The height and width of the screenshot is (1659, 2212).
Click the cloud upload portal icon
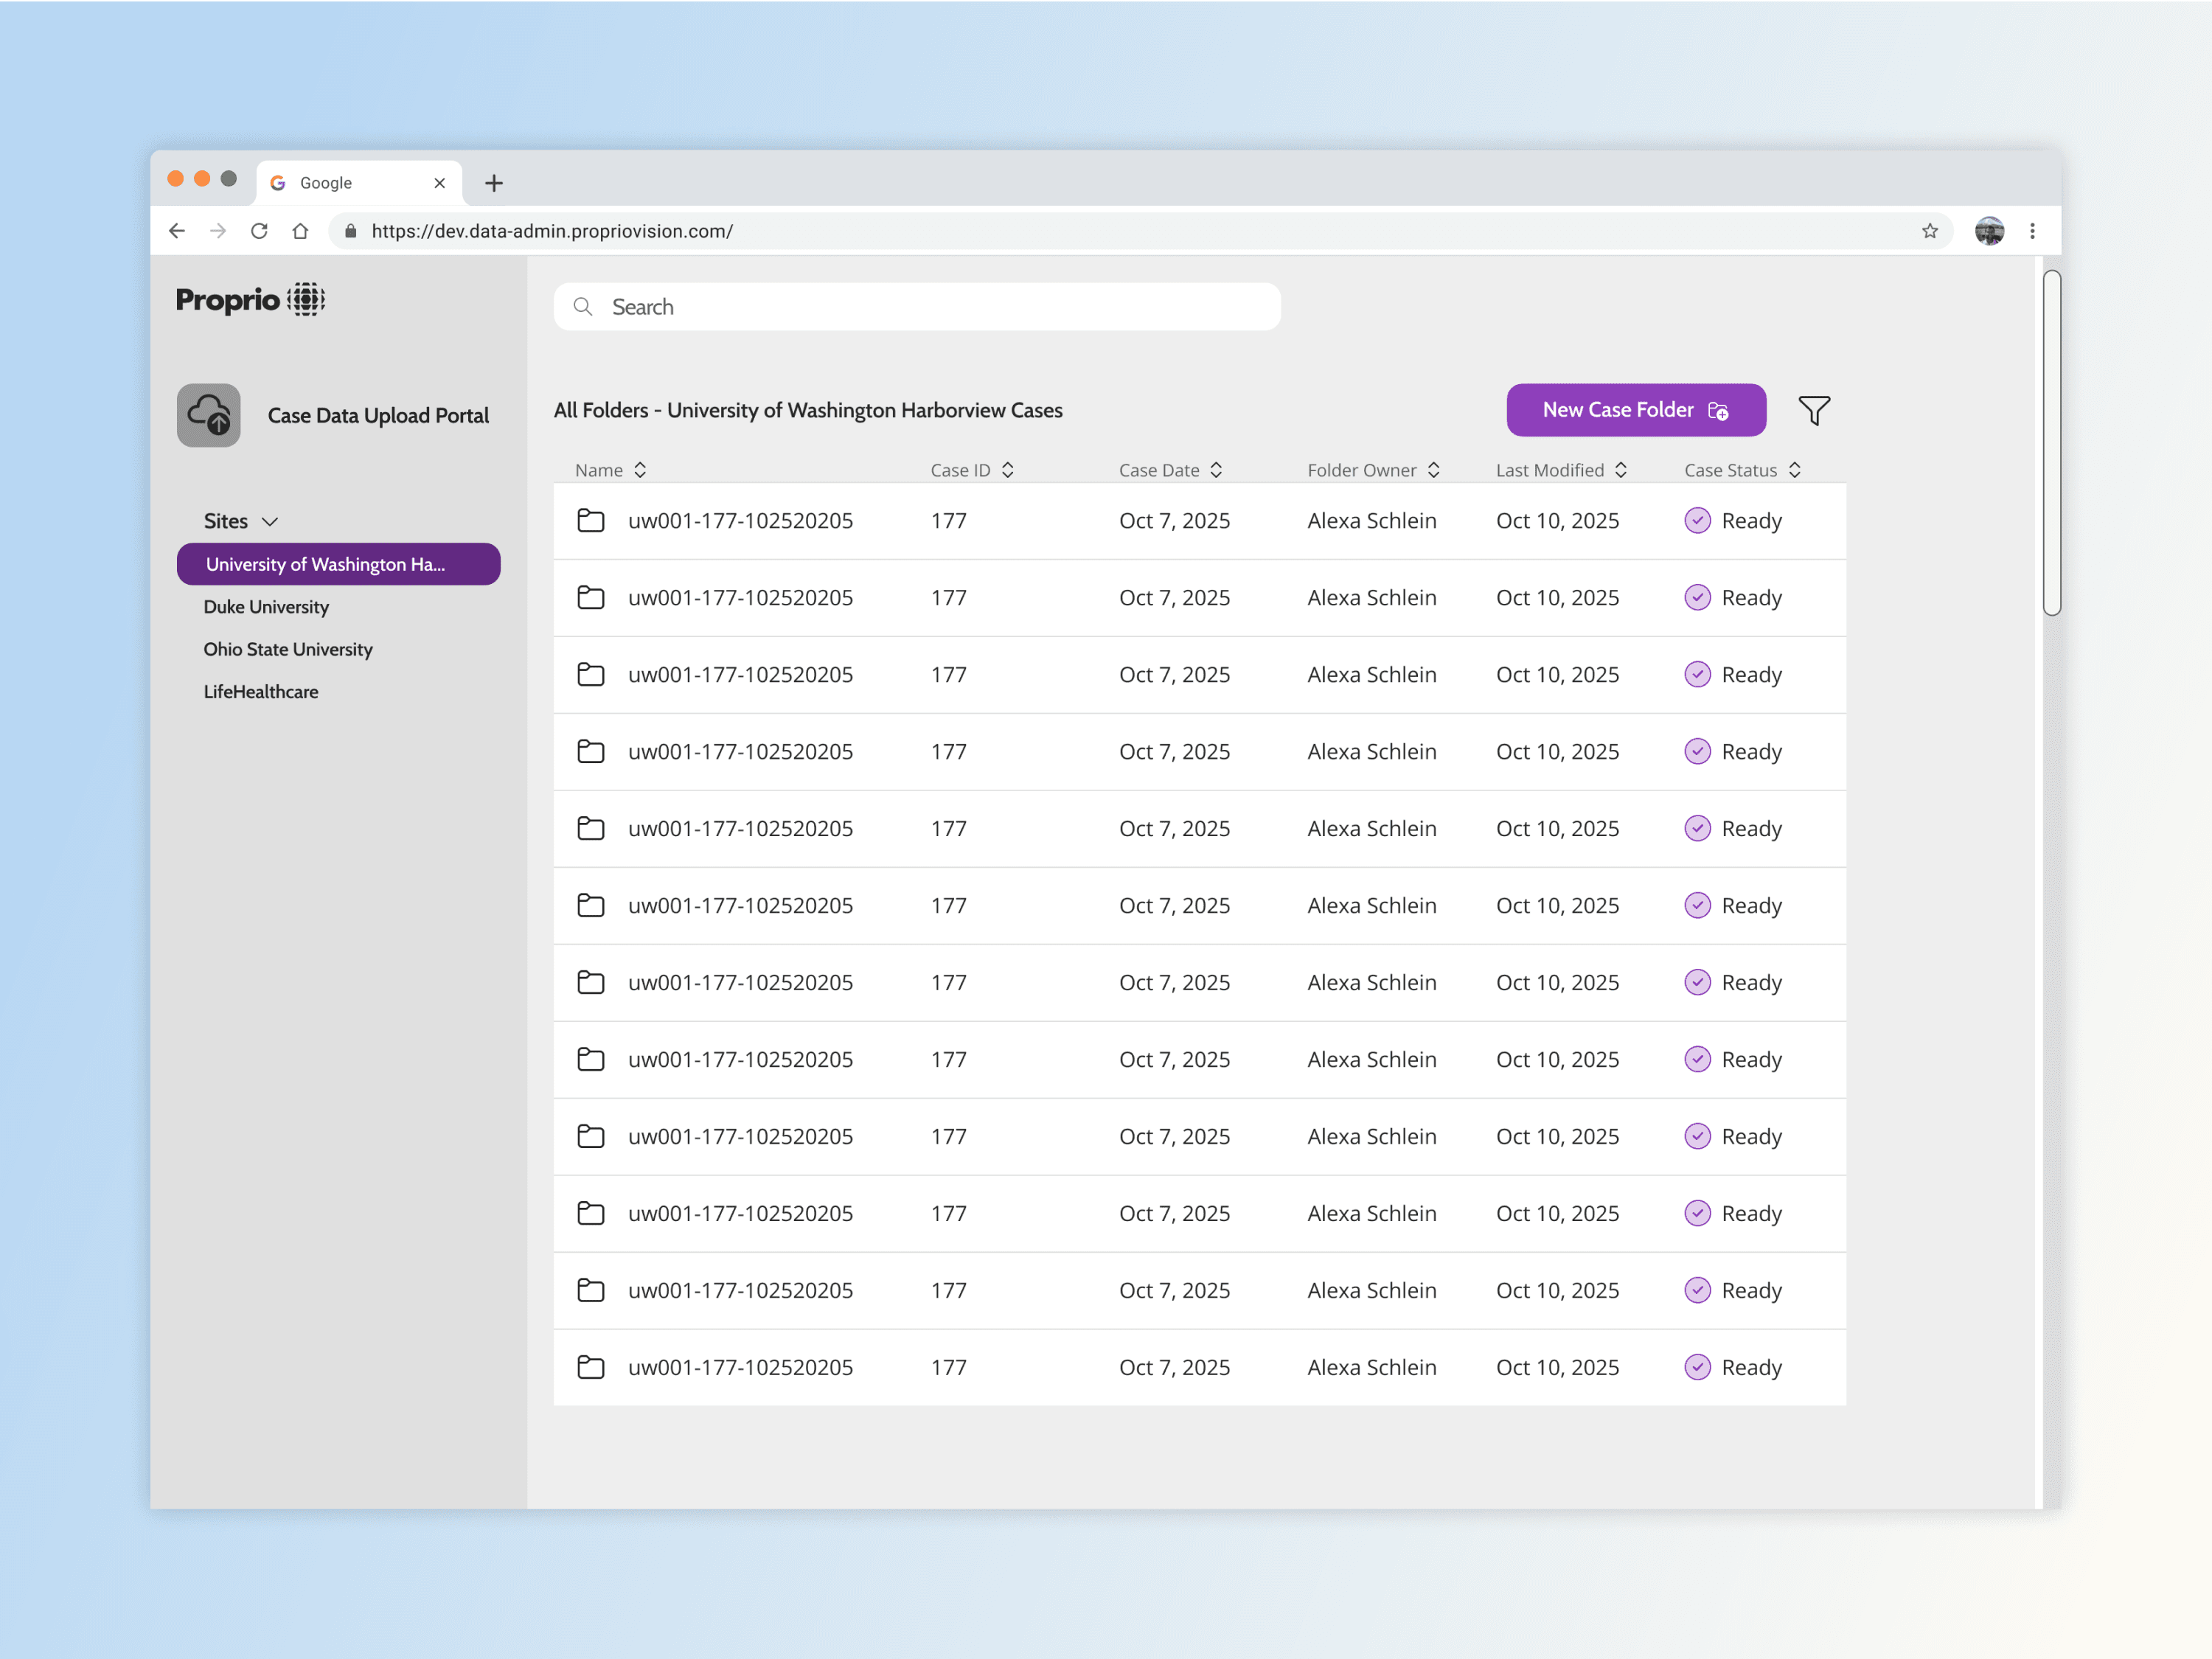(209, 415)
